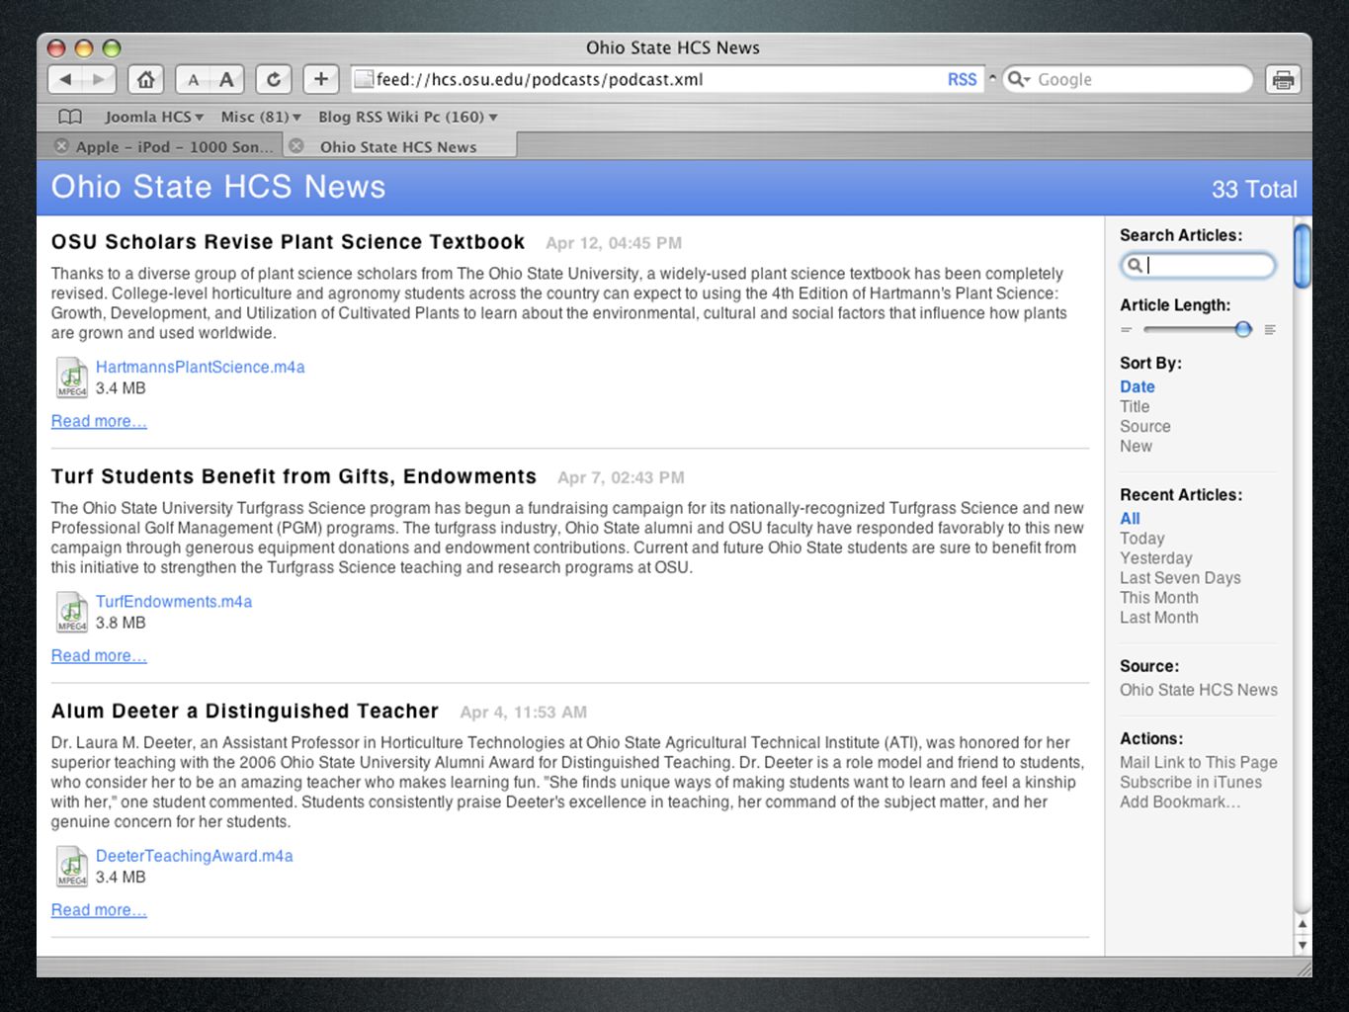
Task: Click the RSS badge in the address bar
Action: [x=962, y=80]
